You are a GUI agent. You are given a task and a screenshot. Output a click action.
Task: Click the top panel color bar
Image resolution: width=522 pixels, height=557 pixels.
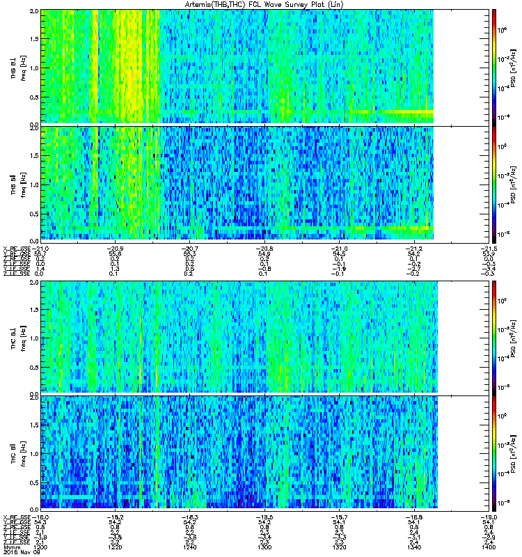pyautogui.click(x=494, y=66)
